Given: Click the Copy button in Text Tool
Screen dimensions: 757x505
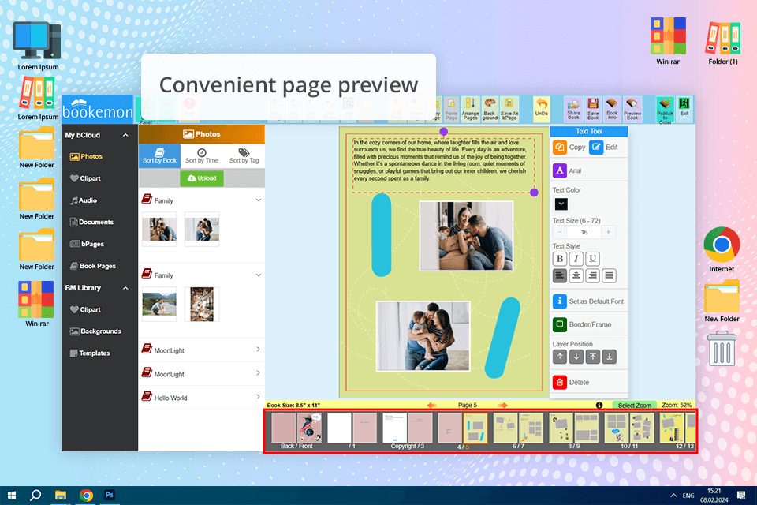Looking at the screenshot, I should 569,148.
